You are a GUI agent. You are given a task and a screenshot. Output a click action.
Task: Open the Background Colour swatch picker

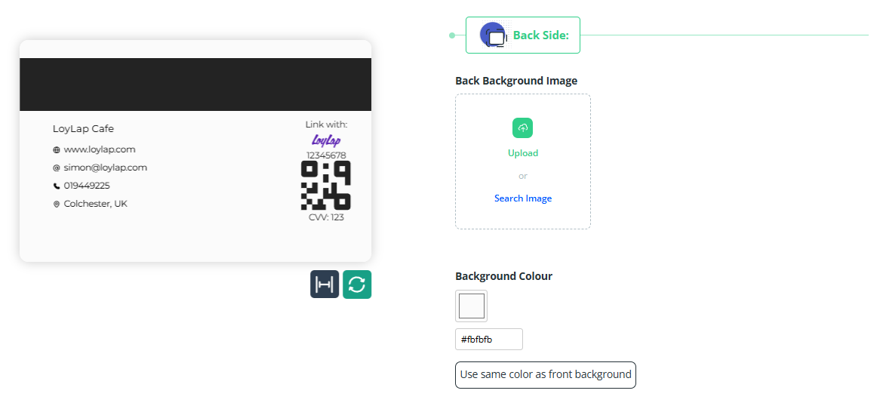tap(472, 306)
